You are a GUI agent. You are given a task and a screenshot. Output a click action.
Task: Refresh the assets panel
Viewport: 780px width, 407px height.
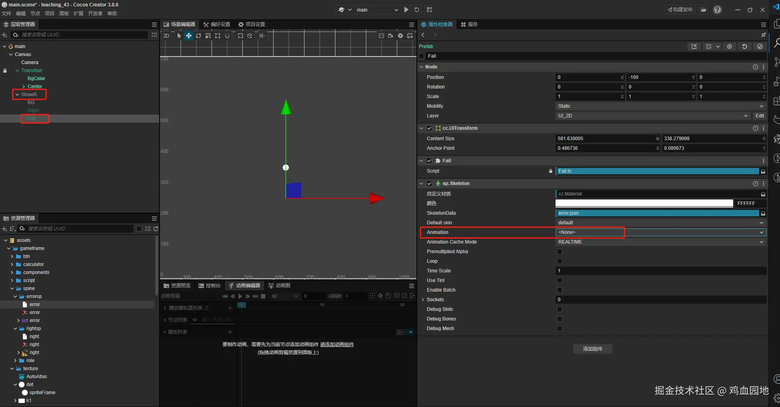pos(156,229)
